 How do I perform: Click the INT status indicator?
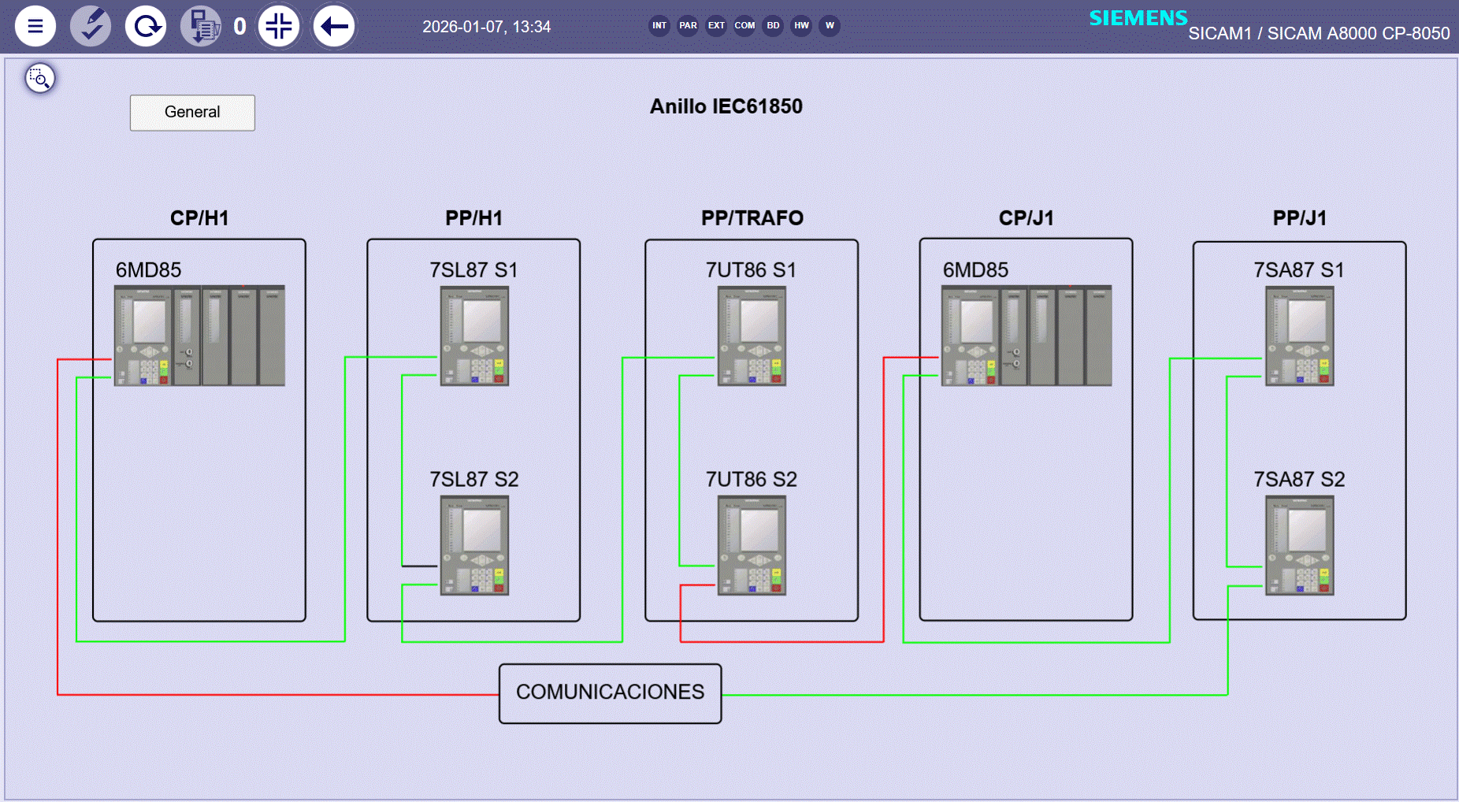659,25
